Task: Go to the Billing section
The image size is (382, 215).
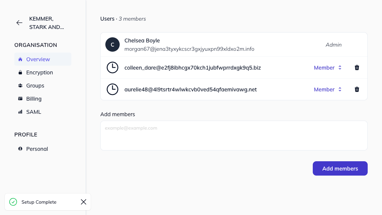Action: click(34, 99)
